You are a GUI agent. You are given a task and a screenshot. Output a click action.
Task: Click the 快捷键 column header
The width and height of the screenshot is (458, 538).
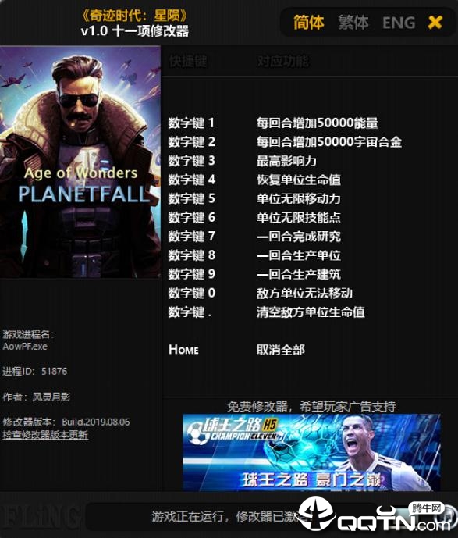coord(188,62)
